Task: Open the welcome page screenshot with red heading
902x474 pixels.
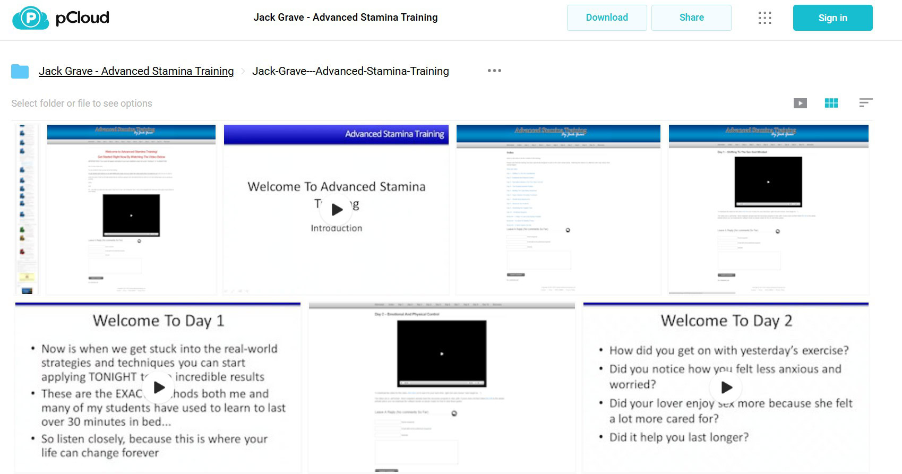Action: [x=131, y=210]
